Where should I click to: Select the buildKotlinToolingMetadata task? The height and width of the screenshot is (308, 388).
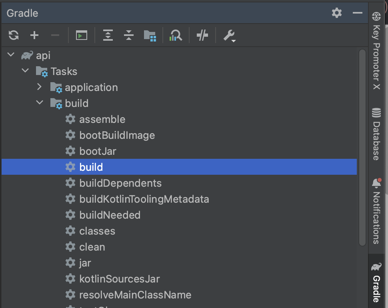pyautogui.click(x=179, y=199)
